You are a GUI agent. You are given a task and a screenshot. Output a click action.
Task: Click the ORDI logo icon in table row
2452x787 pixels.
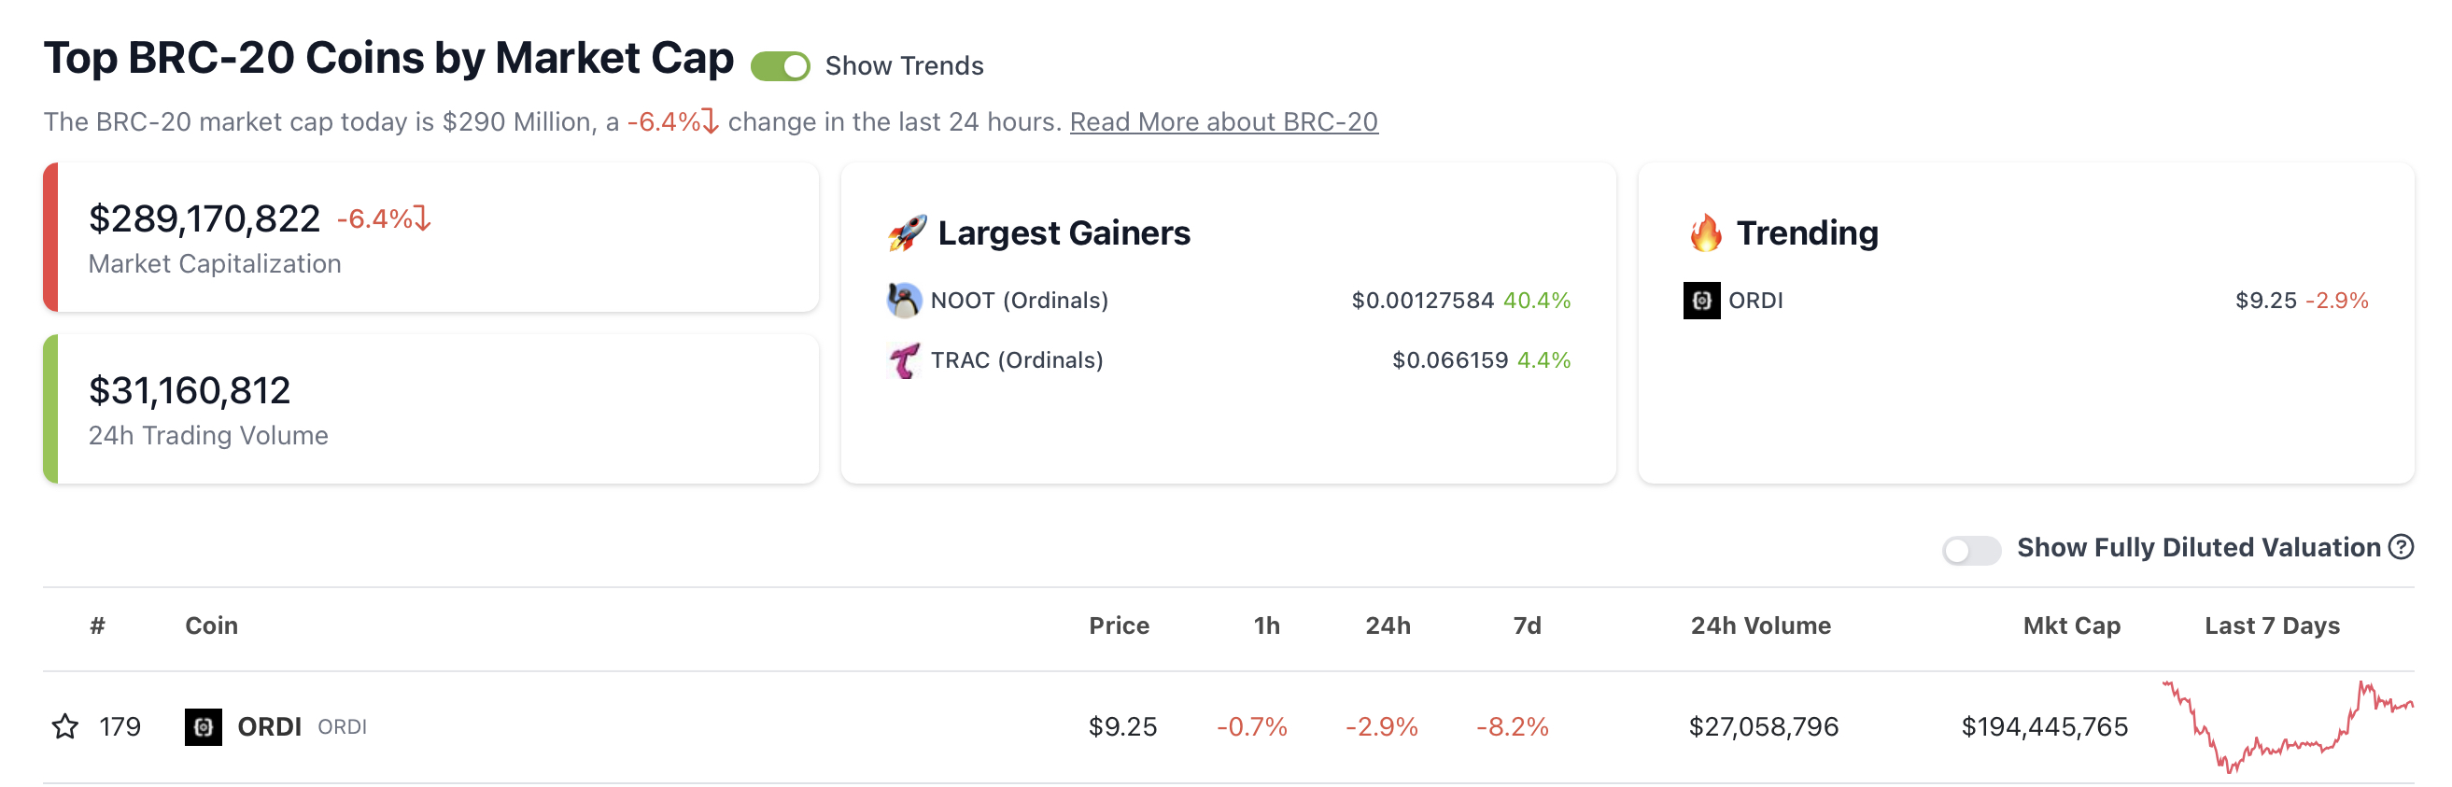point(203,726)
